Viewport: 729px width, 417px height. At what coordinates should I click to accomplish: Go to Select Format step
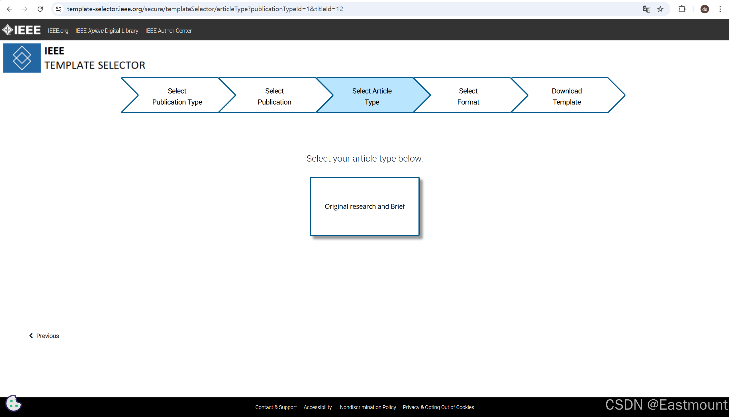[x=468, y=96]
